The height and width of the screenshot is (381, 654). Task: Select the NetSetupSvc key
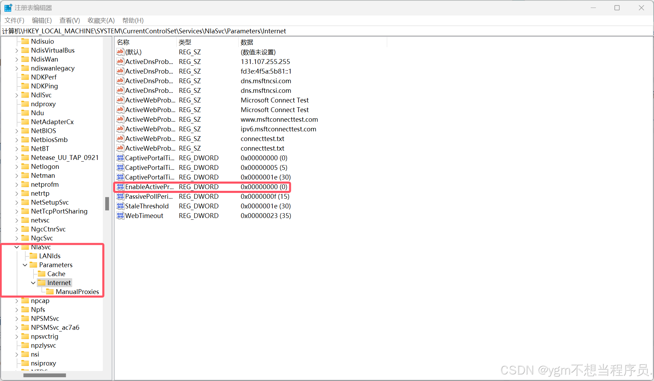click(x=50, y=202)
